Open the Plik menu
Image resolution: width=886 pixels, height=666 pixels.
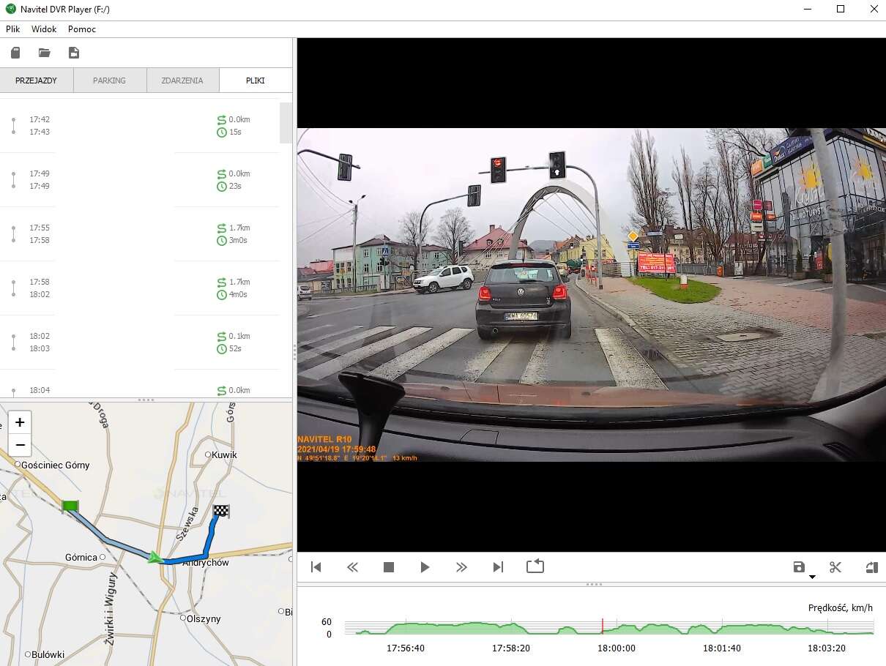tap(13, 29)
